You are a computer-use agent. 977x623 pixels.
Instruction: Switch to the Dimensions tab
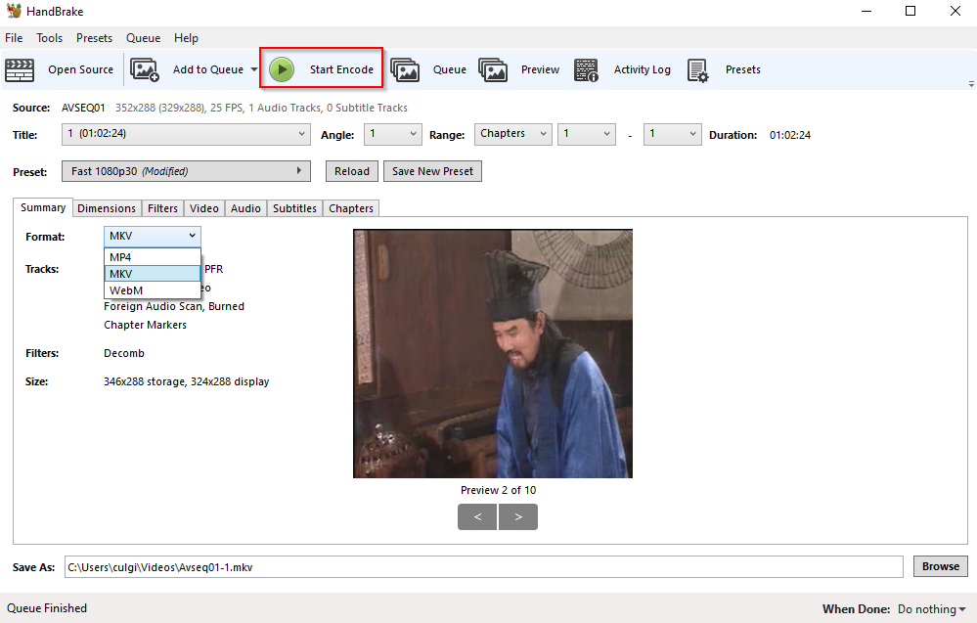(107, 208)
